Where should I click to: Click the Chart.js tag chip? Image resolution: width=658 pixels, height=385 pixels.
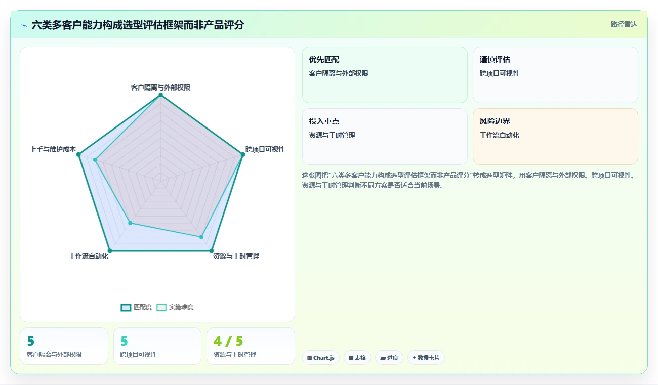click(321, 358)
